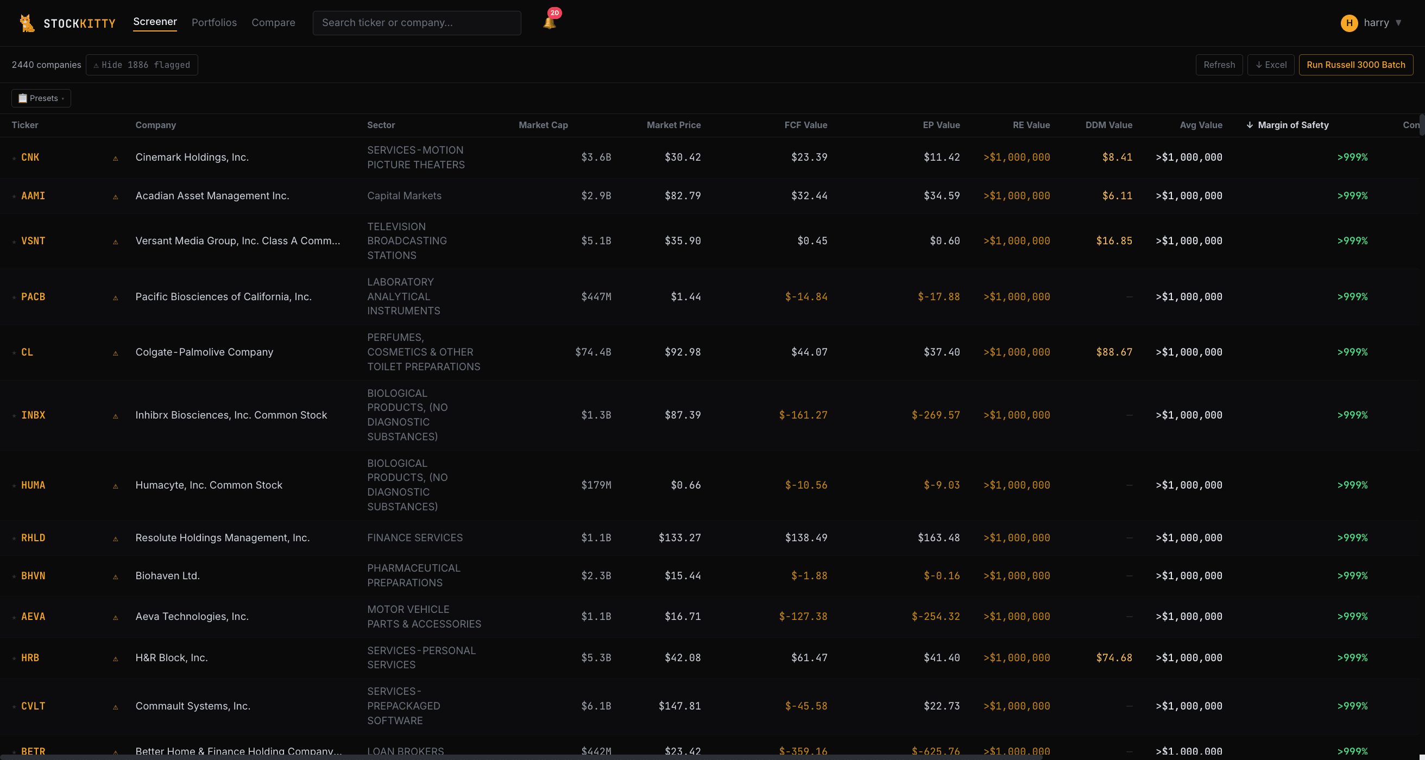This screenshot has width=1425, height=760.
Task: Star the HUMA ticker as favorite
Action: click(x=14, y=486)
